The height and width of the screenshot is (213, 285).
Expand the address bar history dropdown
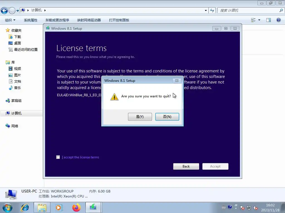click(206, 11)
